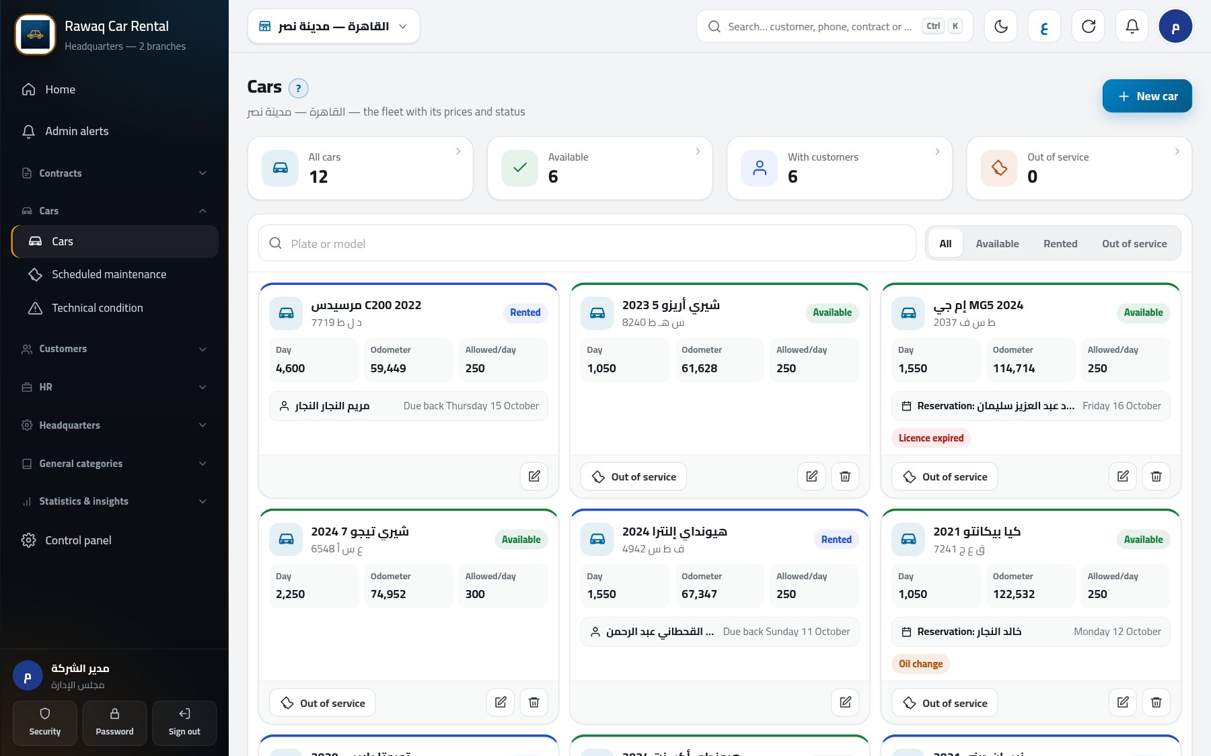
Task: Edit the MG5 2024 car
Action: click(x=1123, y=476)
